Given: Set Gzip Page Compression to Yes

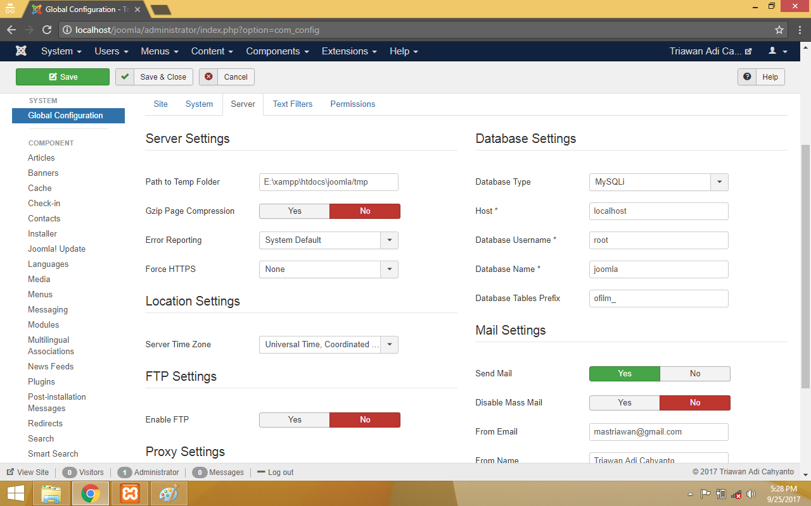Looking at the screenshot, I should click(x=295, y=211).
